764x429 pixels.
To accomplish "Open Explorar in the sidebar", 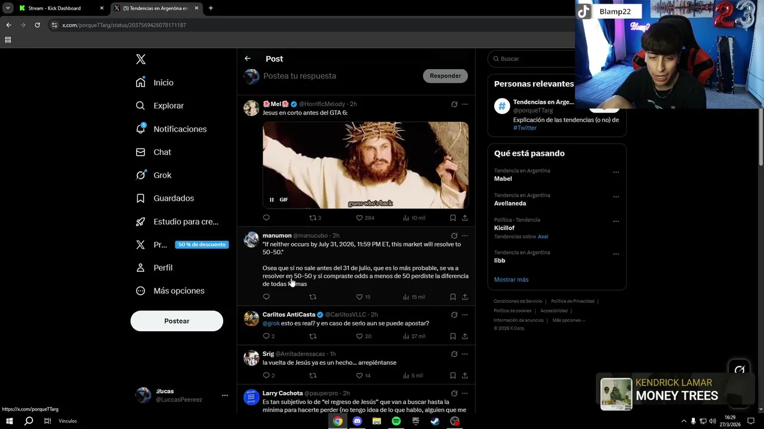I will click(159, 105).
